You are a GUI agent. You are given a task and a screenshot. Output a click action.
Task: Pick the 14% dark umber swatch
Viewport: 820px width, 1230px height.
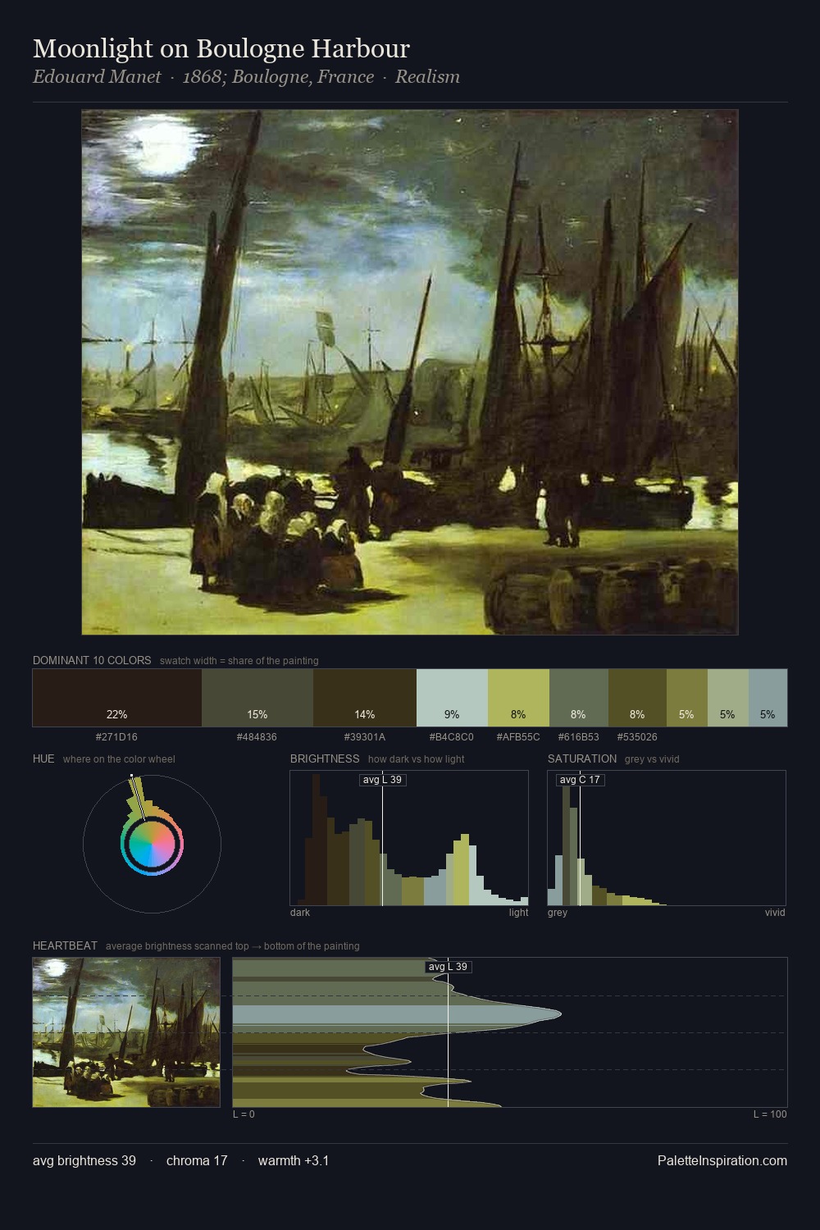click(365, 698)
